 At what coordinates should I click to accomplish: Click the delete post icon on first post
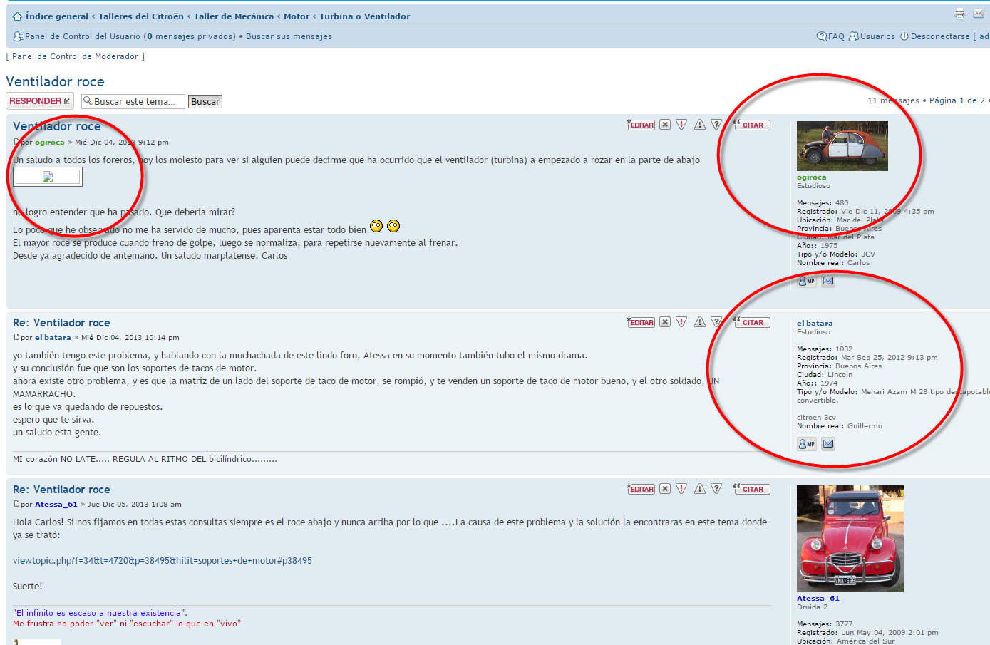[664, 125]
